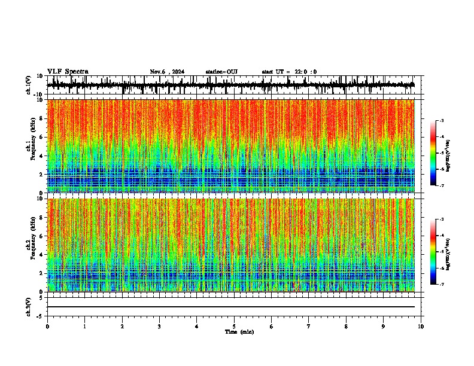Click the "8" tick on the Time axis
474x366 pixels.
(x=346, y=327)
